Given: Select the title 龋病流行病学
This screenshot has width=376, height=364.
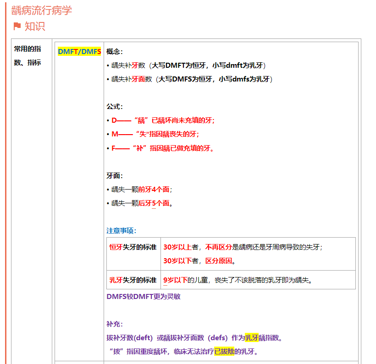Looking at the screenshot, I should 42,11.
